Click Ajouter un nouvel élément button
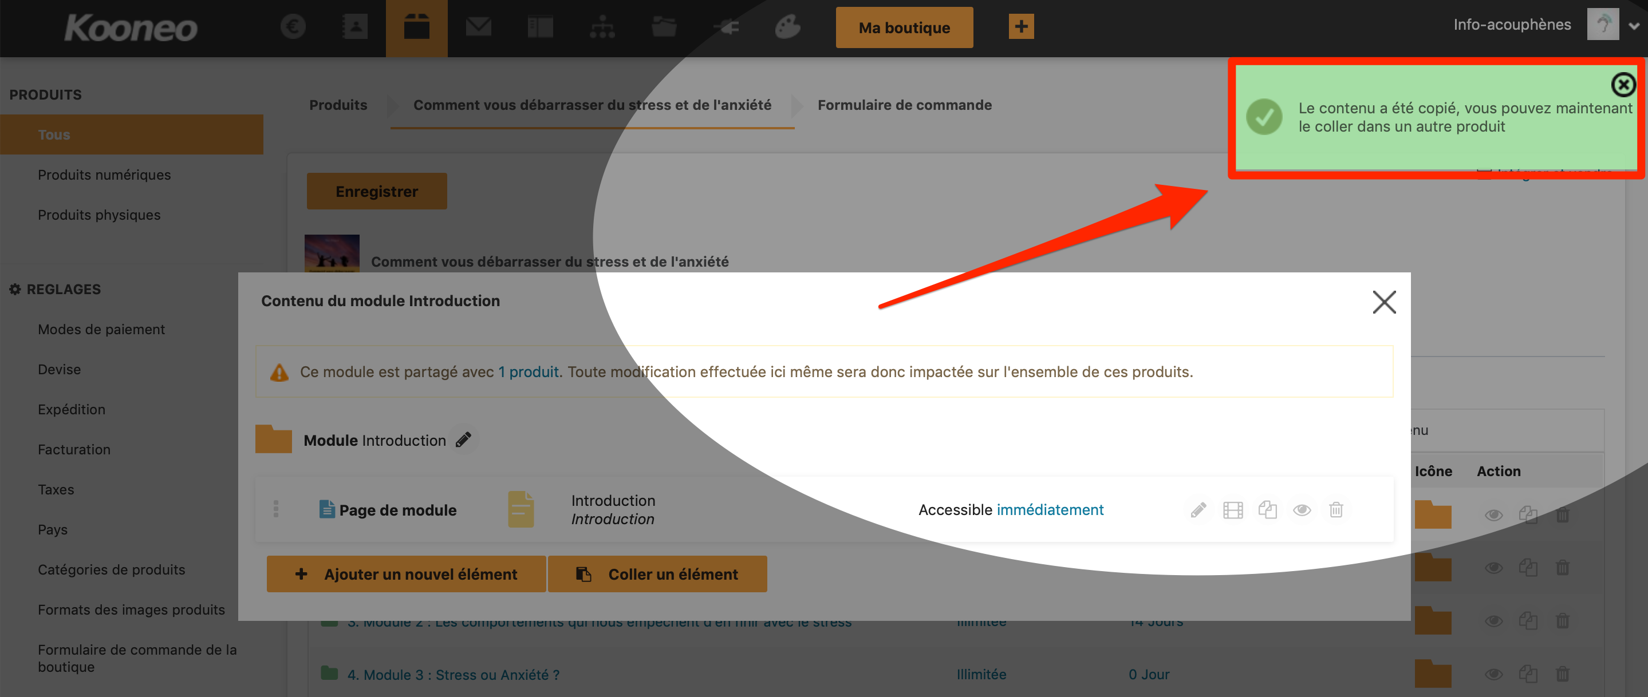The height and width of the screenshot is (697, 1648). (x=406, y=573)
